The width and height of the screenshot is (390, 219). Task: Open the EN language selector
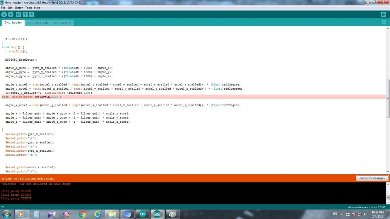(x=335, y=214)
